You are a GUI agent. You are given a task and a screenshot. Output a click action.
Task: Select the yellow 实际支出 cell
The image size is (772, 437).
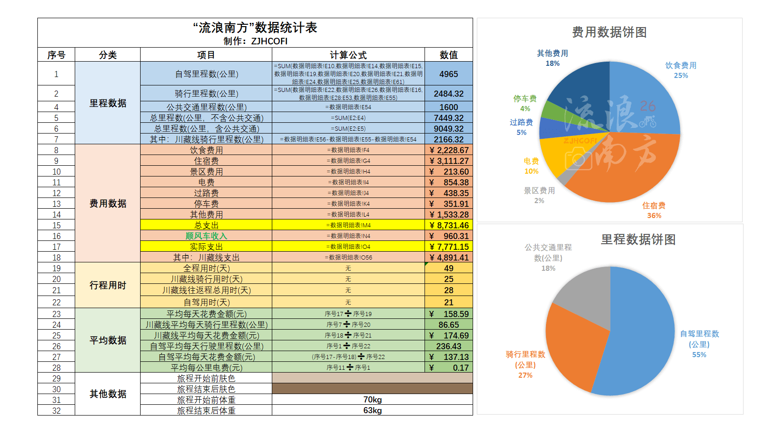click(x=206, y=247)
